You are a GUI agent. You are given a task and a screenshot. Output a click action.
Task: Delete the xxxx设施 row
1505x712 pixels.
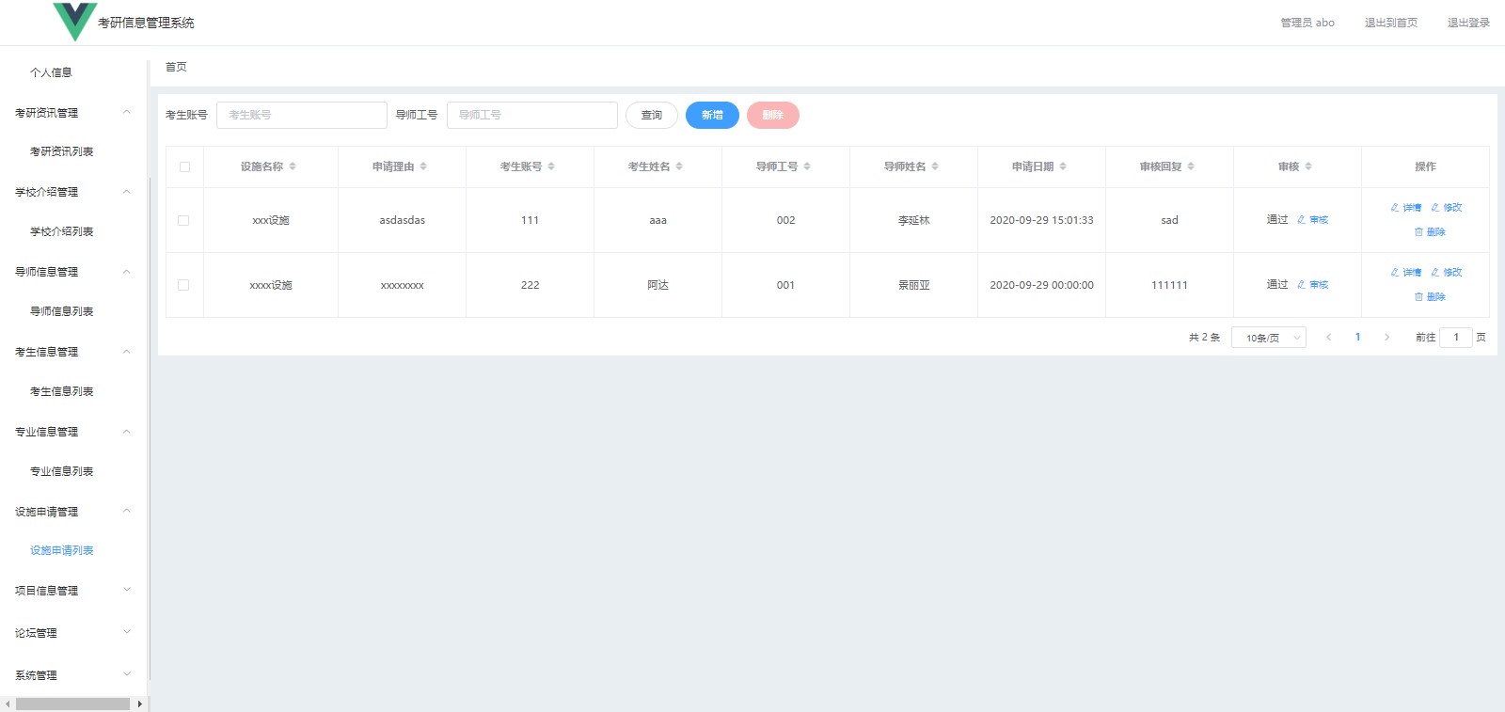(x=1430, y=297)
